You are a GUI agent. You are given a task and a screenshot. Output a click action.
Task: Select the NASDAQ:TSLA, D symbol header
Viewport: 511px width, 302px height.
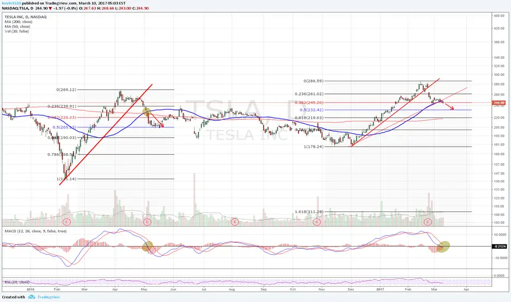16,8
